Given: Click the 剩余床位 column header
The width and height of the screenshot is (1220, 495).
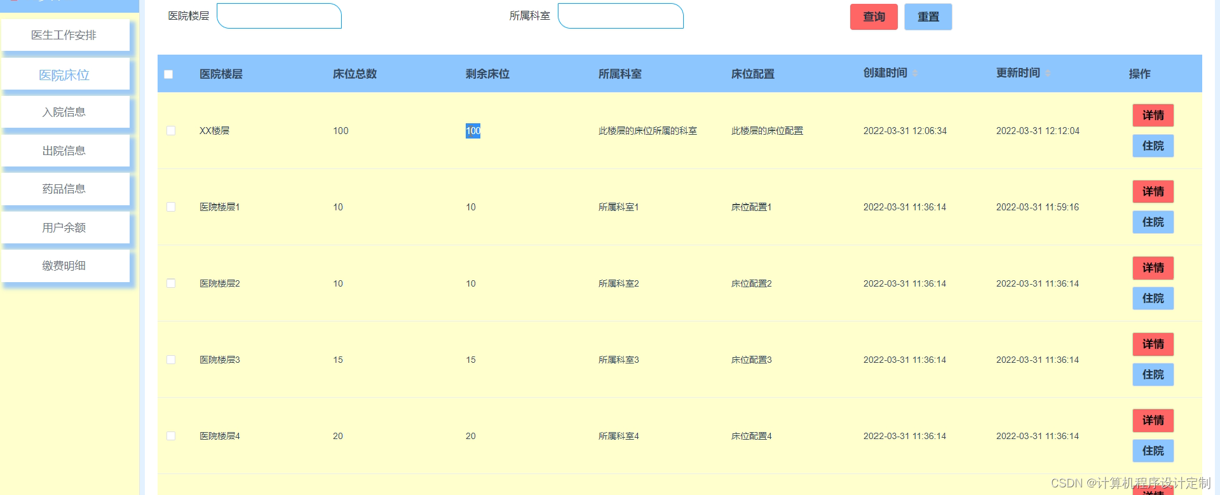Looking at the screenshot, I should (x=487, y=74).
